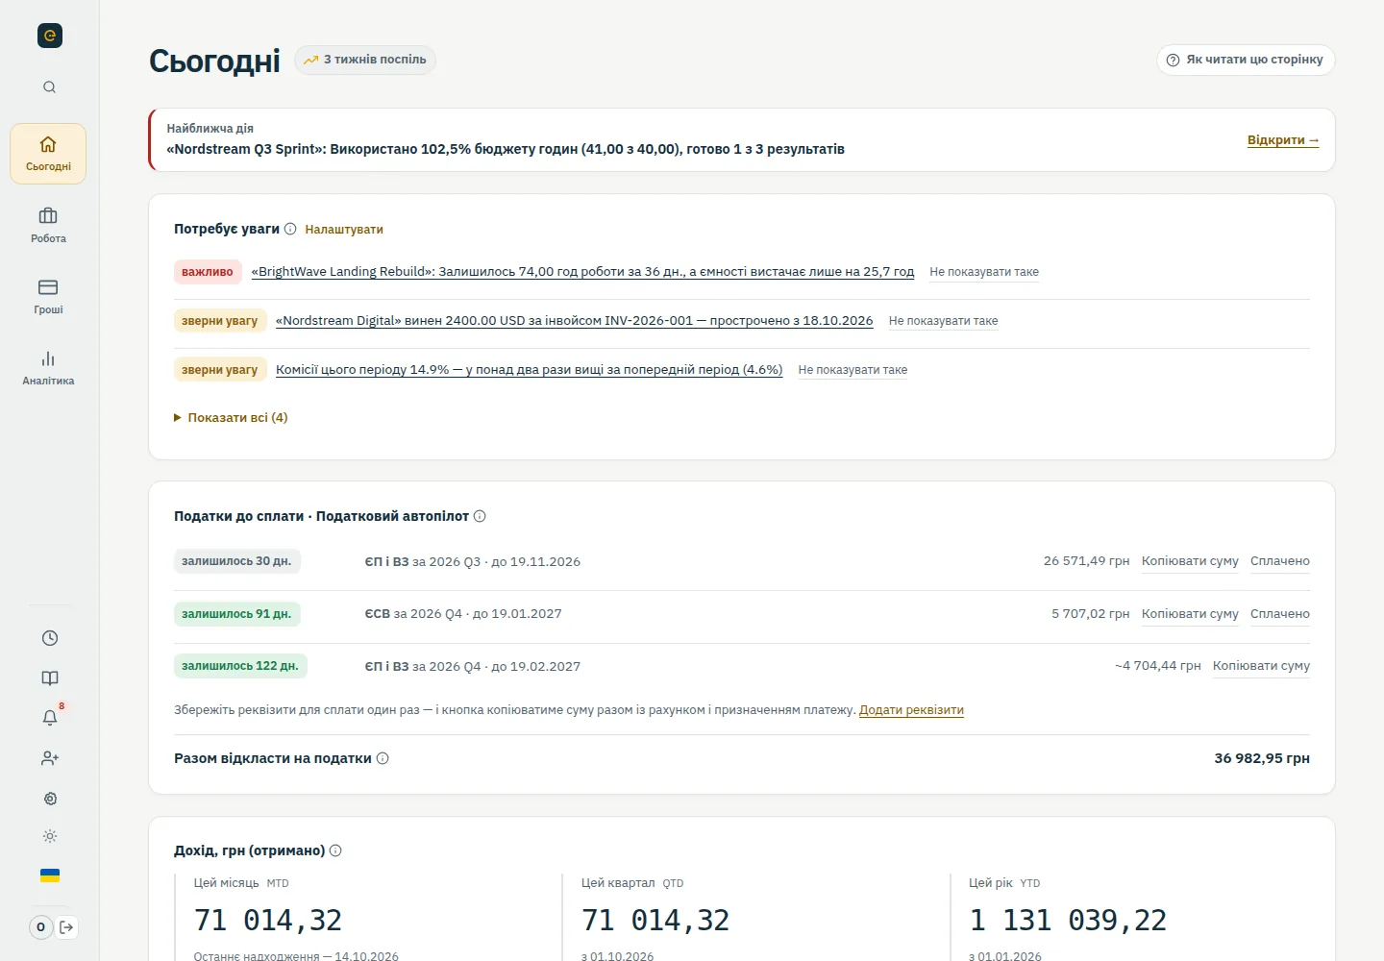Screen dimensions: 1384x961
Task: Mark ЄСВ 2026 Q4 as 'Сплачено'
Action: pos(1280,614)
